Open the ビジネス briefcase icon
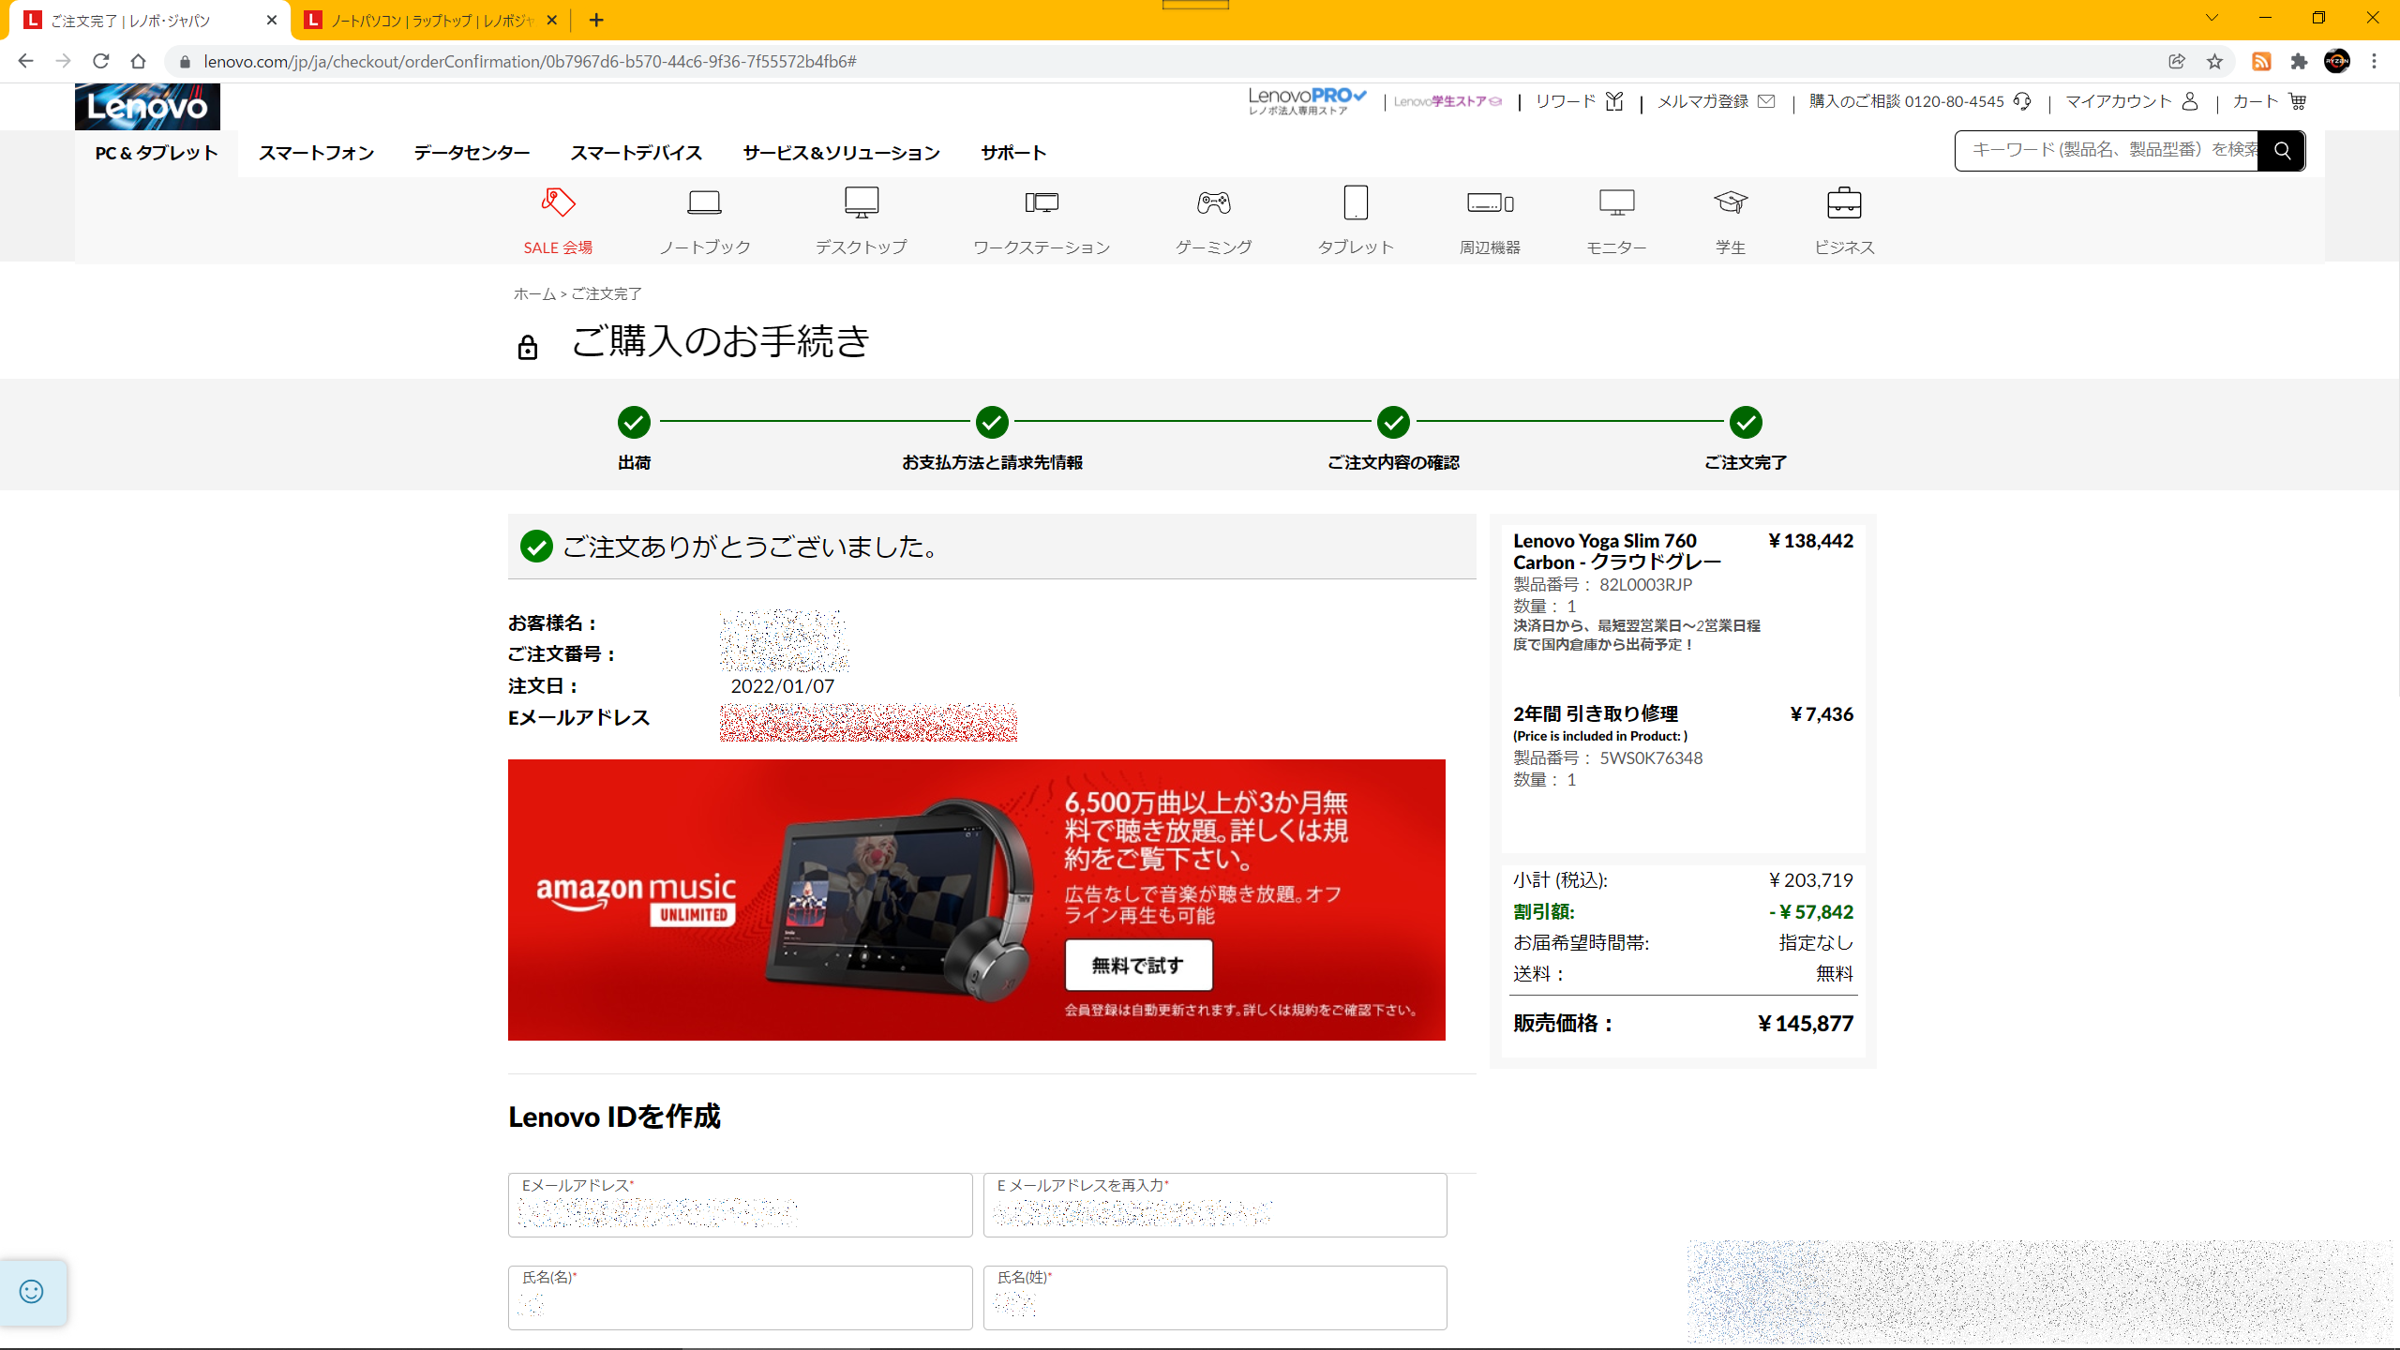This screenshot has width=2400, height=1350. coord(1844,202)
